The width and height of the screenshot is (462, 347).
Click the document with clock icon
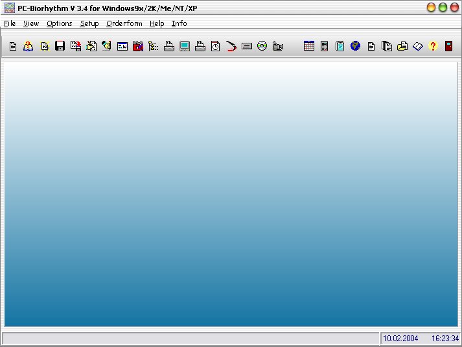click(215, 46)
